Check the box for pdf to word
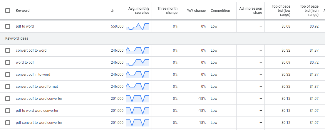The image size is (325, 130). [8, 26]
